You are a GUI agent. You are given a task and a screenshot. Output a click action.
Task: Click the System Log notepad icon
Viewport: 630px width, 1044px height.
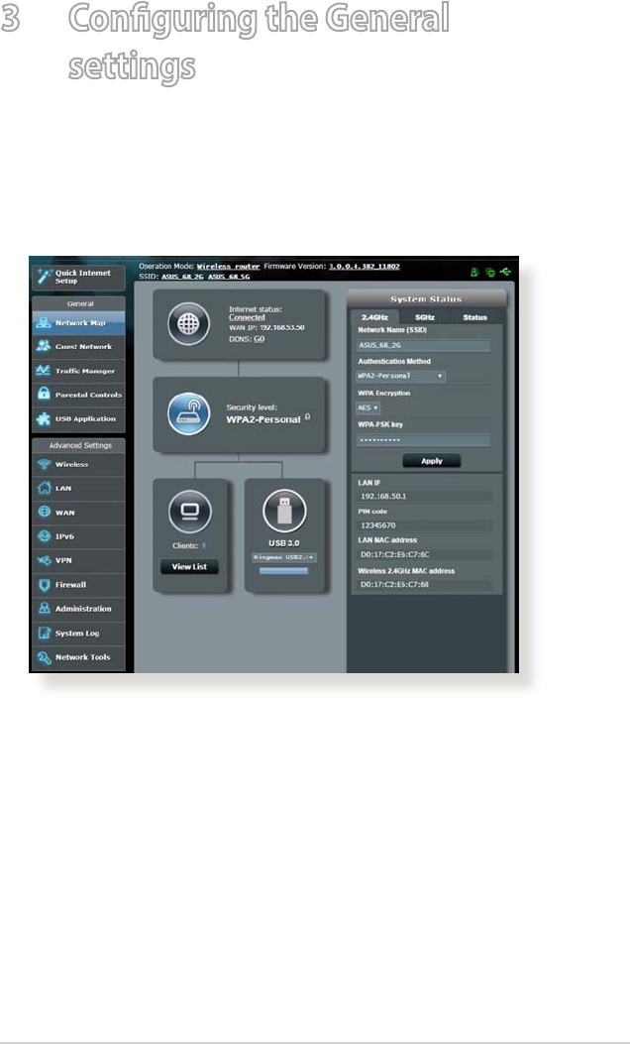pos(44,634)
